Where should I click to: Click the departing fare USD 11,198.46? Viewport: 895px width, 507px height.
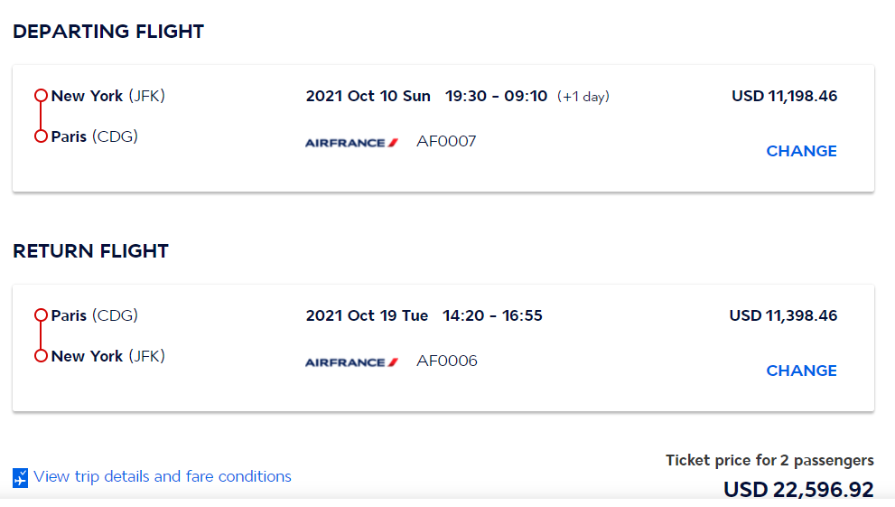(x=784, y=96)
